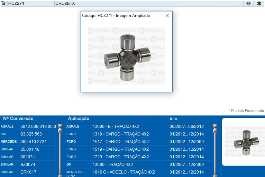Click the asterisk icon in product row
Viewport: 265px width, 177px height.
[x=259, y=3]
